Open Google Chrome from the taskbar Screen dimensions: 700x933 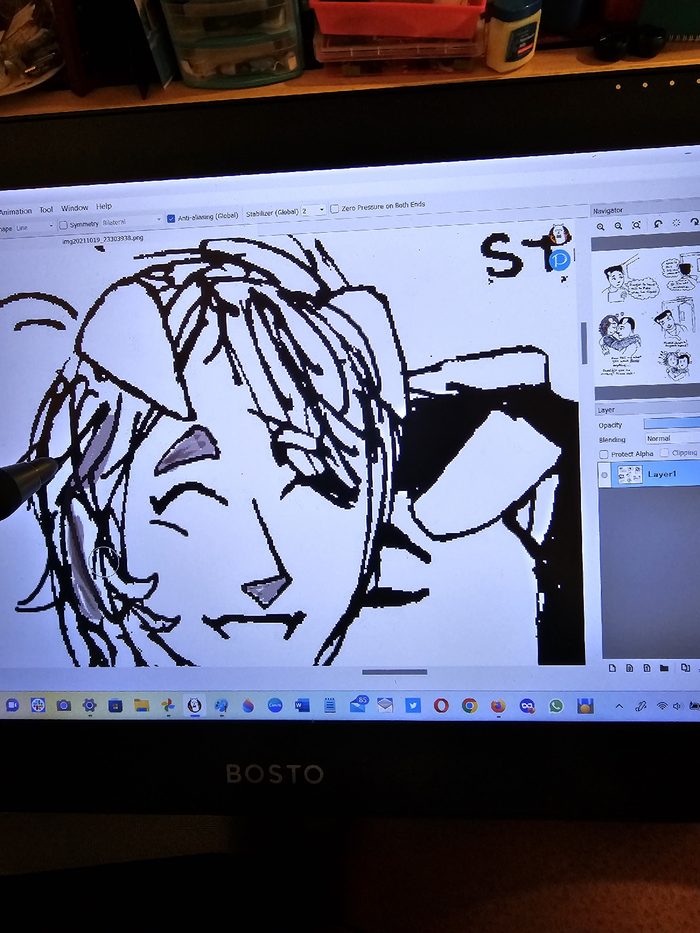click(x=469, y=706)
